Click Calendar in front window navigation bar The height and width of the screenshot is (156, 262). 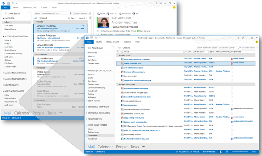(105, 147)
